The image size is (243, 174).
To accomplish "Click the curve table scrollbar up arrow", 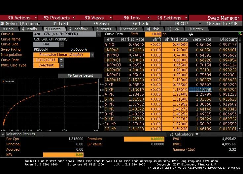I will pos(240,40).
